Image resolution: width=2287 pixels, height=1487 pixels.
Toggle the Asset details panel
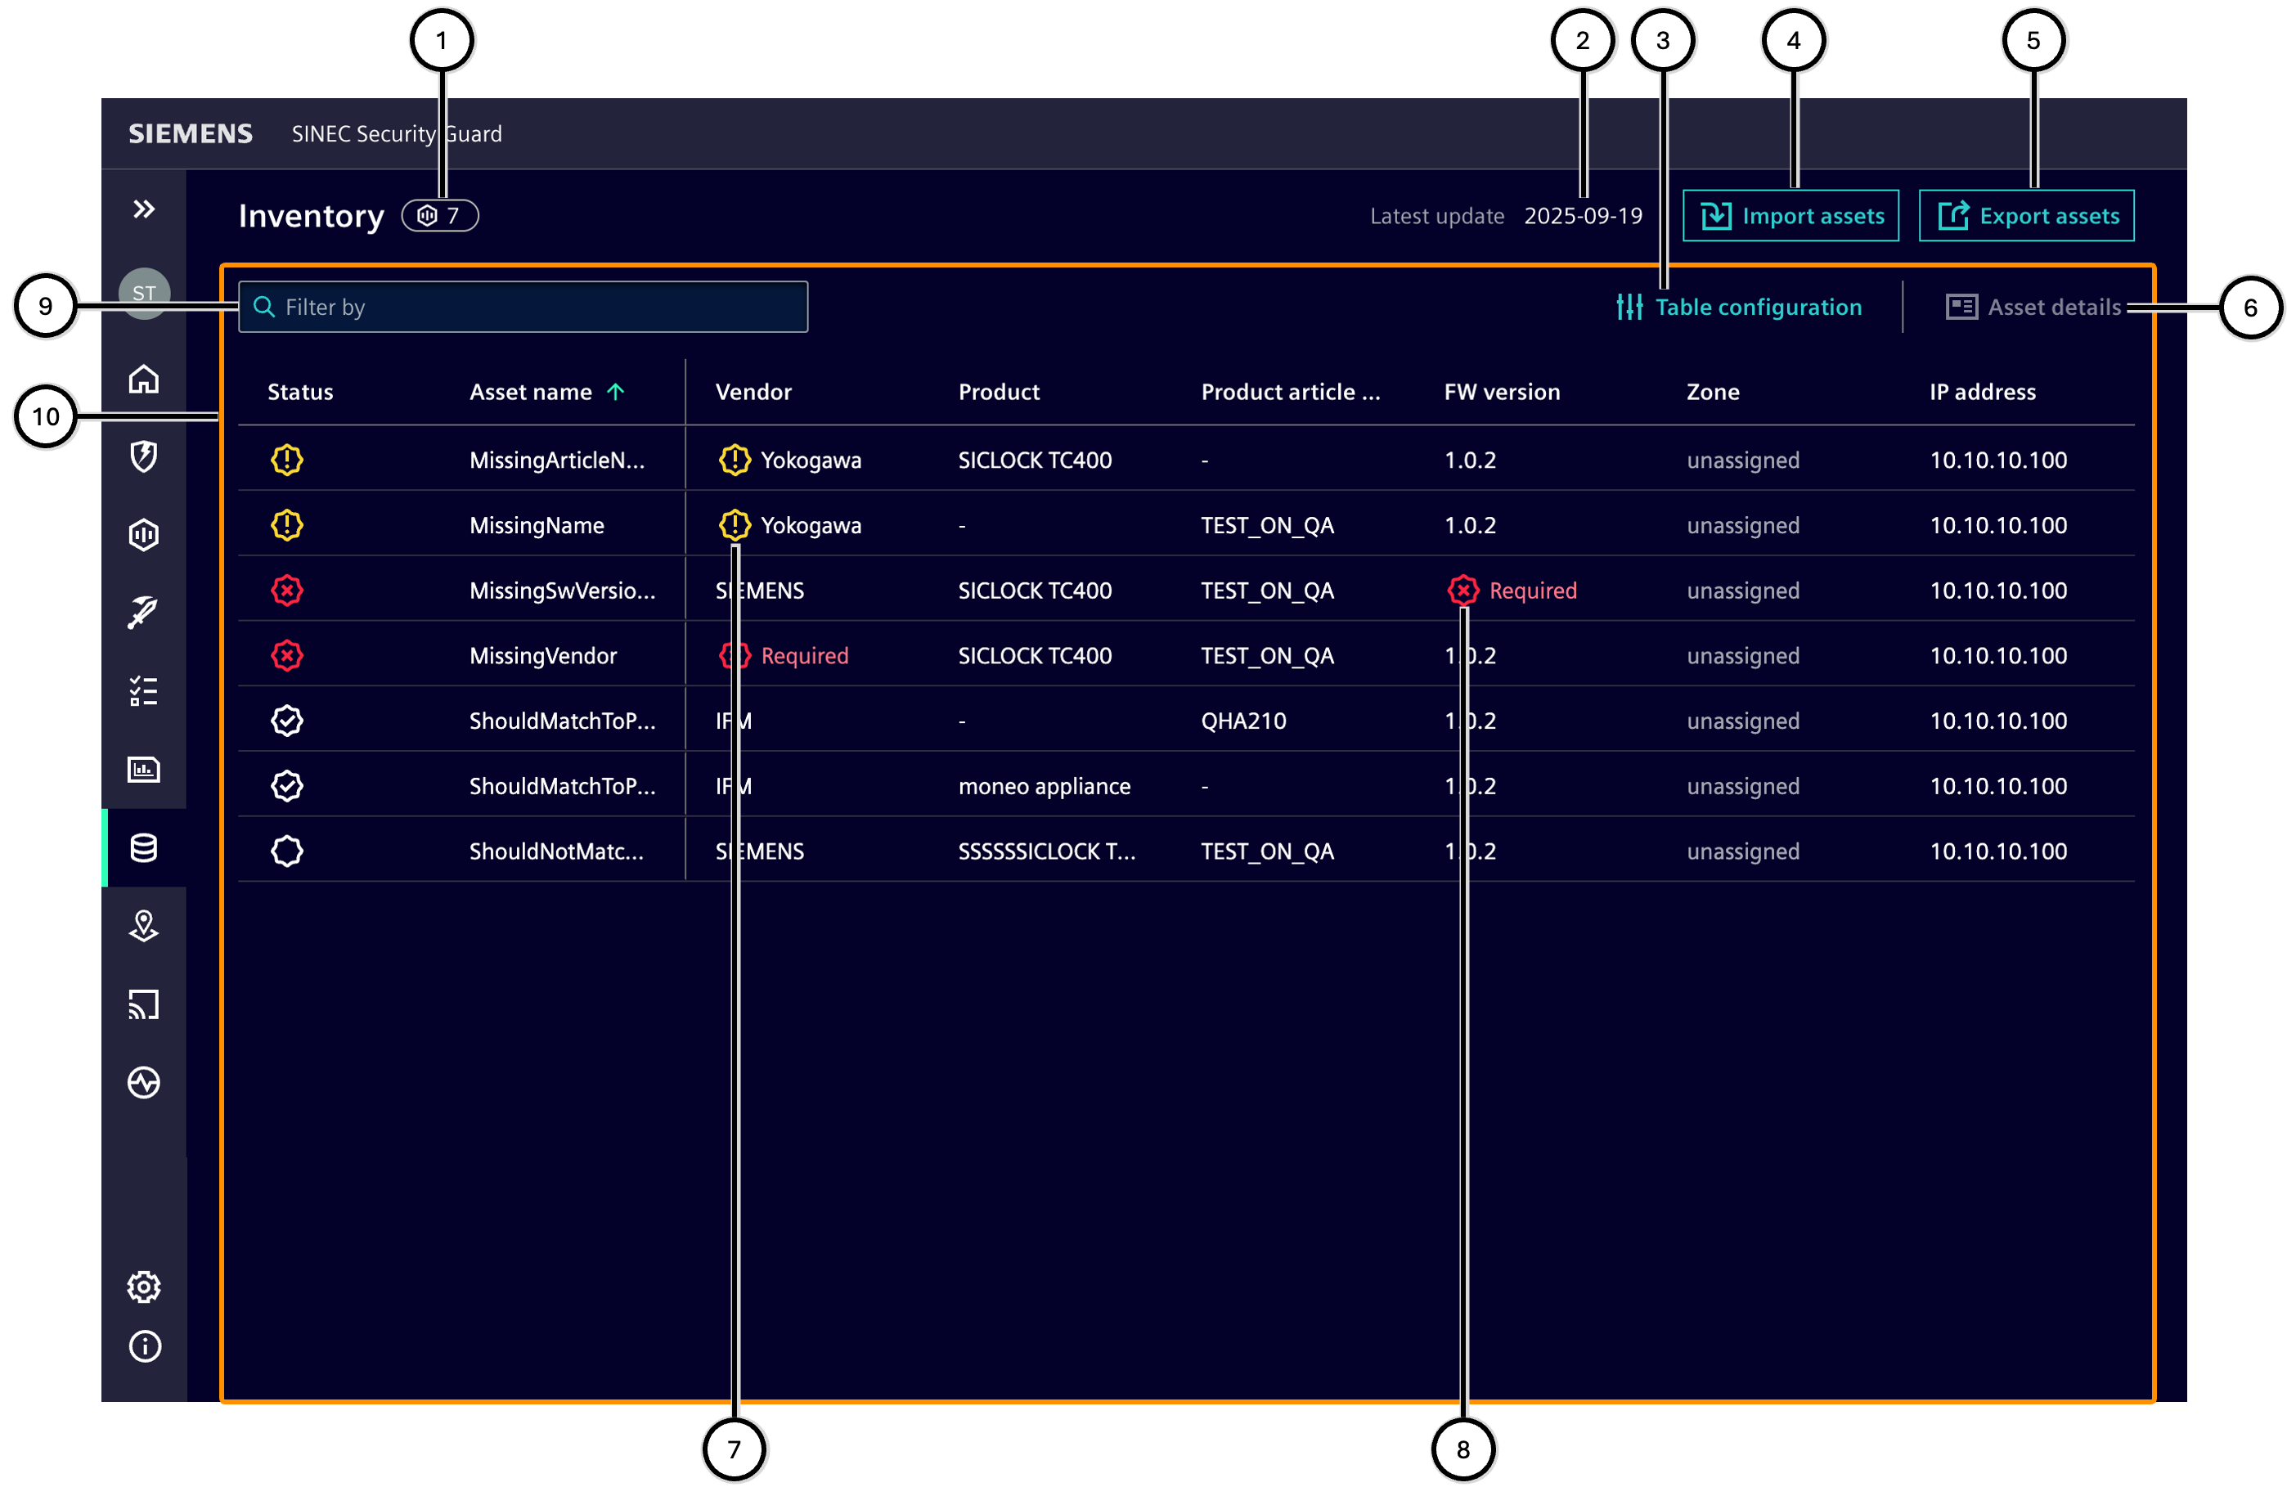tap(2033, 308)
